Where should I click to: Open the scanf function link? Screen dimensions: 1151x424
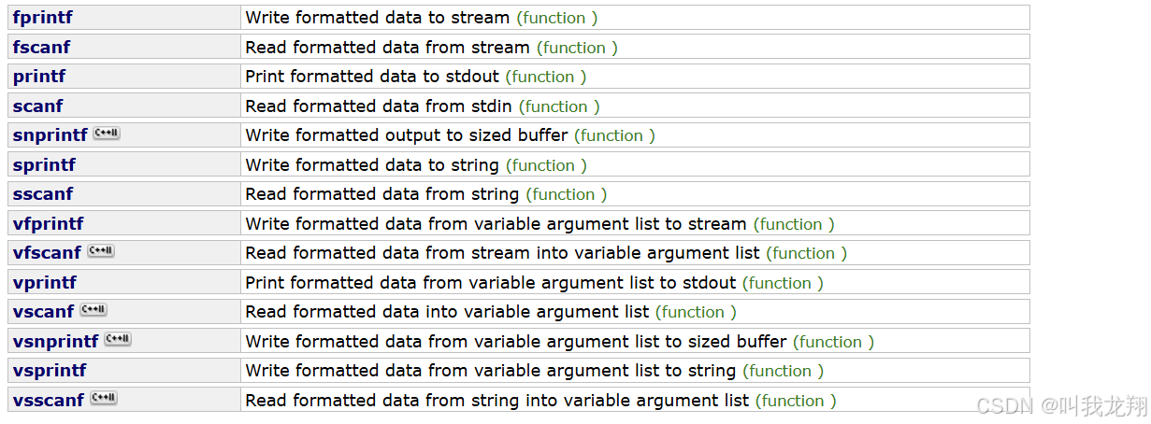pyautogui.click(x=38, y=106)
